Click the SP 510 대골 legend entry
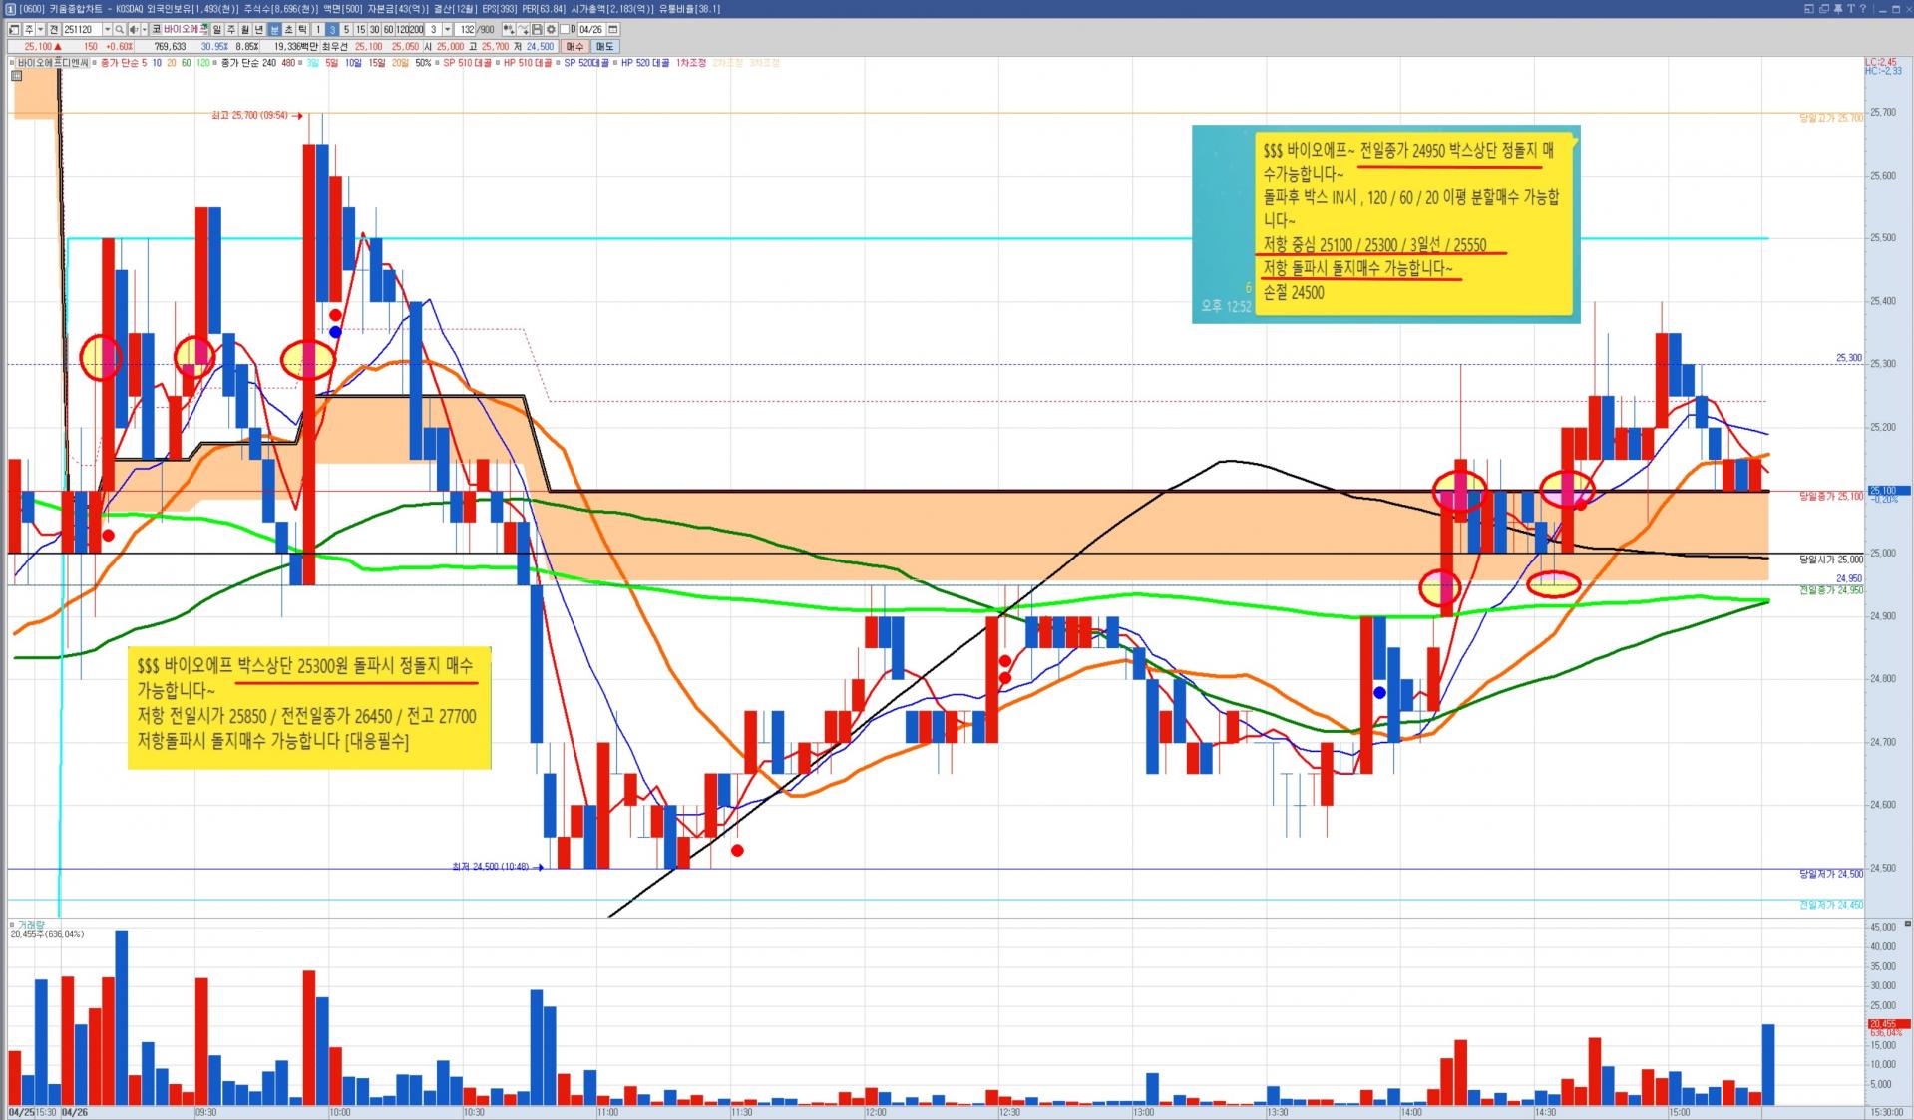The image size is (1914, 1120). [467, 63]
